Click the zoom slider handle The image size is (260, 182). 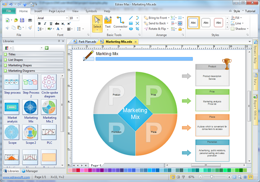click(x=211, y=177)
